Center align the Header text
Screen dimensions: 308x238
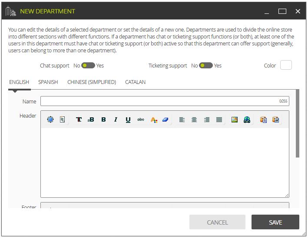click(x=194, y=119)
